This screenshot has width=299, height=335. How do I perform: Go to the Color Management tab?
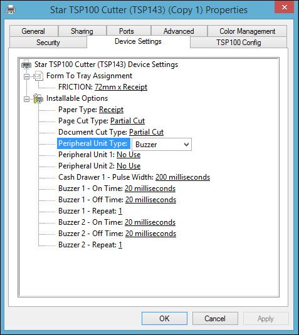pos(247,31)
